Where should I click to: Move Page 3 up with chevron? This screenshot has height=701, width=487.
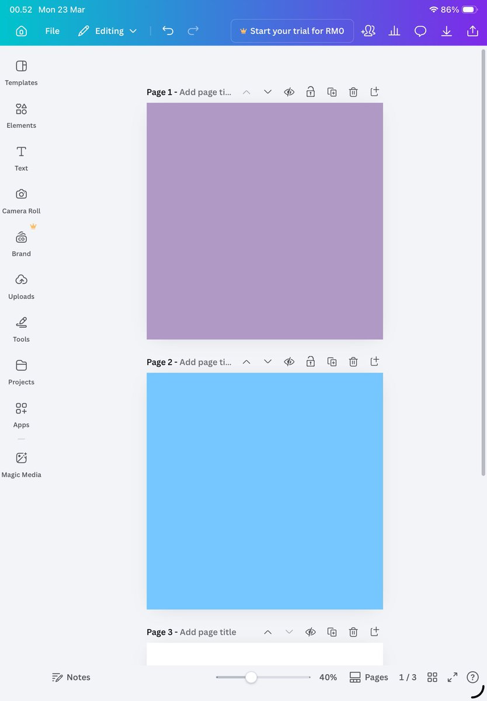(268, 632)
